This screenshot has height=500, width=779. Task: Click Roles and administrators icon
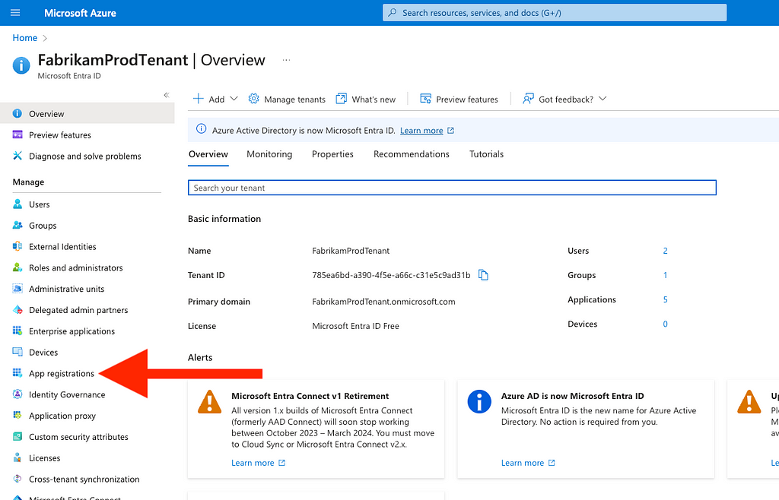(17, 267)
